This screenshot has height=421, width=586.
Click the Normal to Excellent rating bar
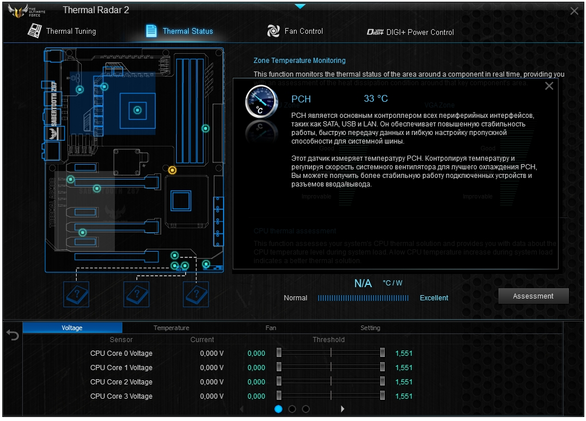tap(363, 298)
